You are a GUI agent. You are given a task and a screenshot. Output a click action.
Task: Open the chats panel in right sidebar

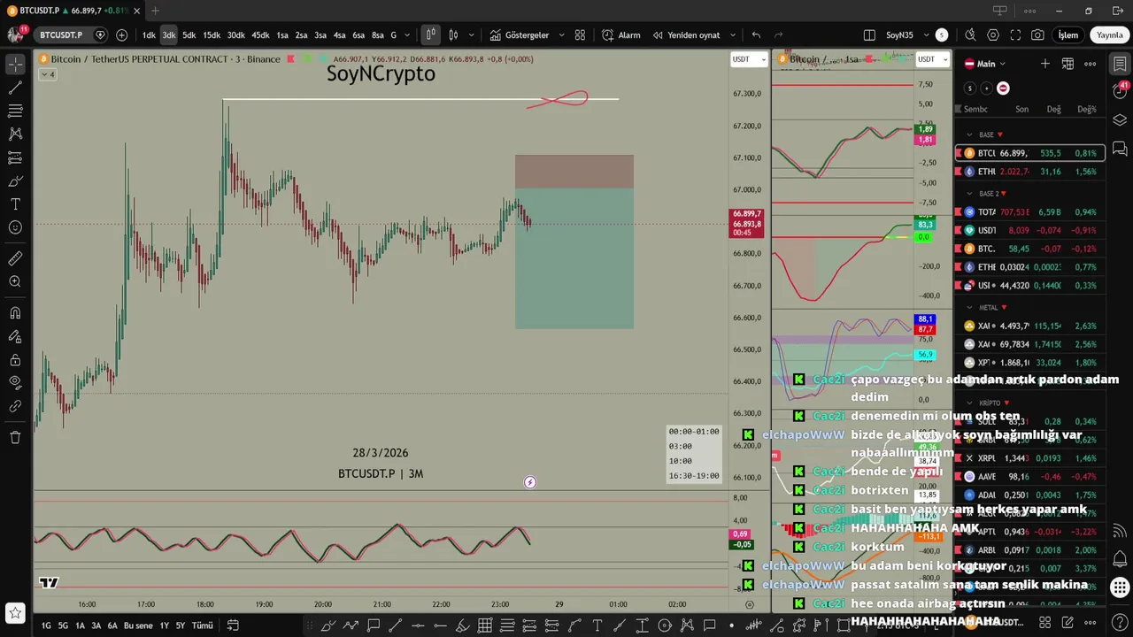pyautogui.click(x=1120, y=148)
